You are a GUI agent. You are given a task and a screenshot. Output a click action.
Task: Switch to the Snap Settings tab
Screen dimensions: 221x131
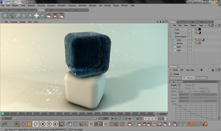201,78
